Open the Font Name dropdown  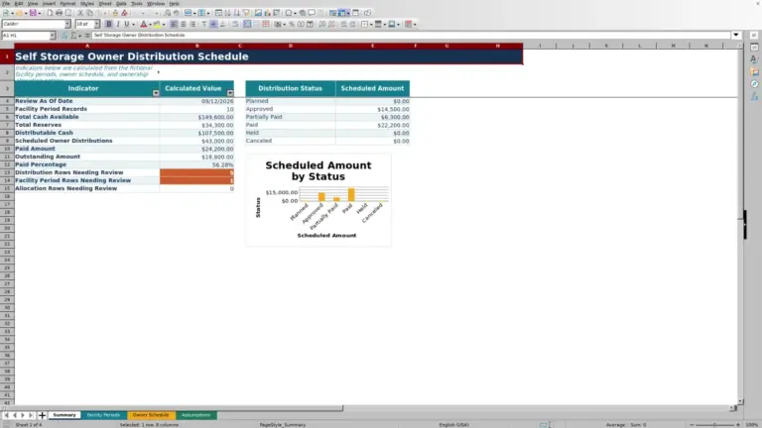coord(67,24)
